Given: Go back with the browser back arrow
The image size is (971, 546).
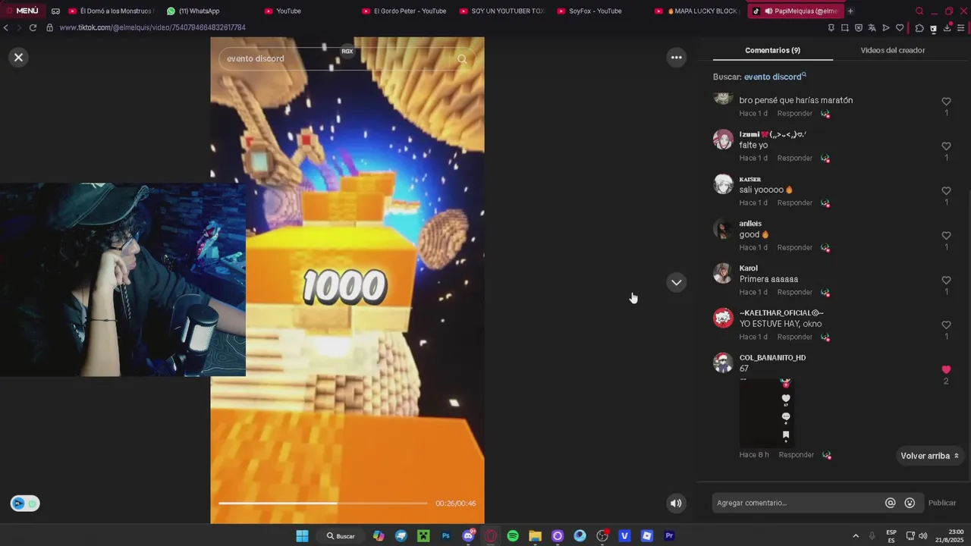Looking at the screenshot, I should coord(6,27).
